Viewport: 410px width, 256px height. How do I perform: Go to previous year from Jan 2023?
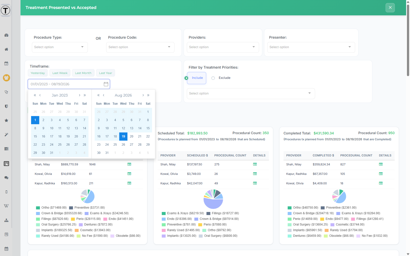click(35, 95)
